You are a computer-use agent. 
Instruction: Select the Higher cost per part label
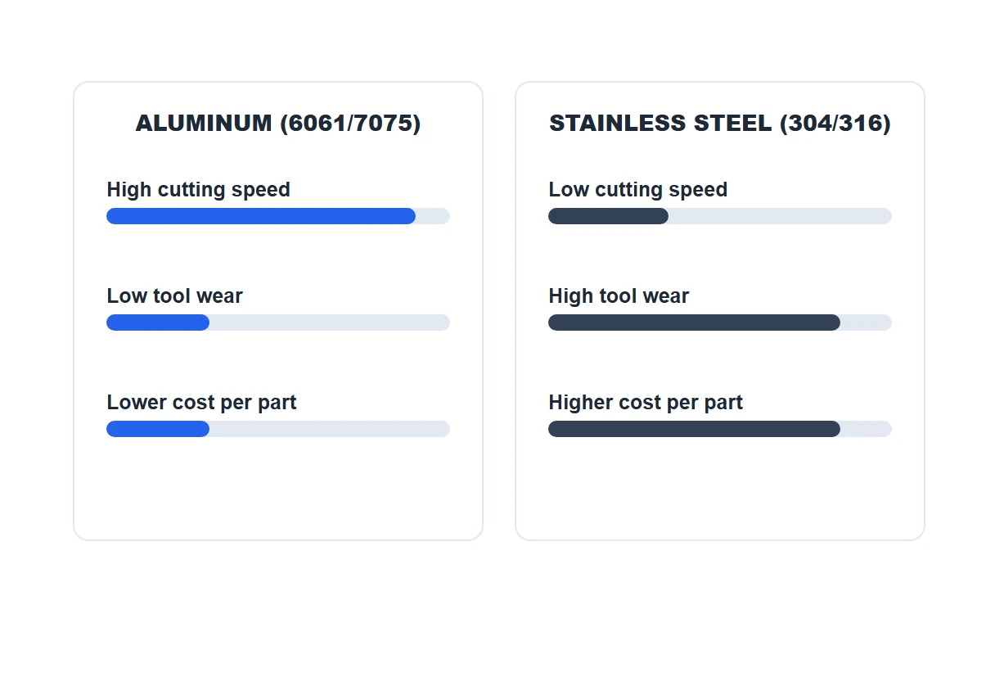646,403
